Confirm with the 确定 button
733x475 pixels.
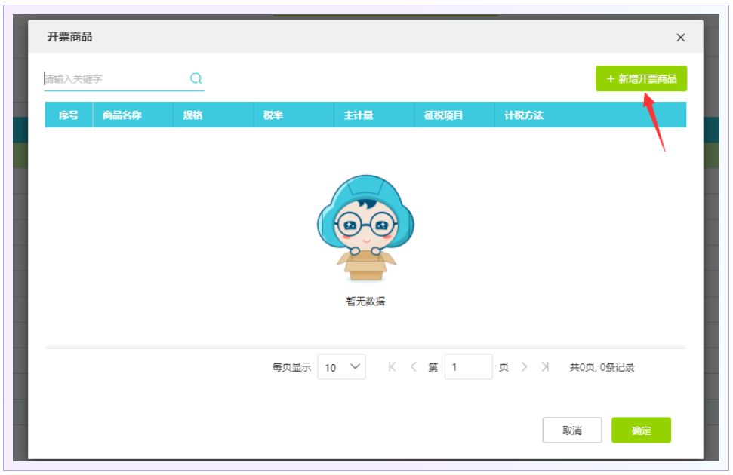tap(641, 431)
